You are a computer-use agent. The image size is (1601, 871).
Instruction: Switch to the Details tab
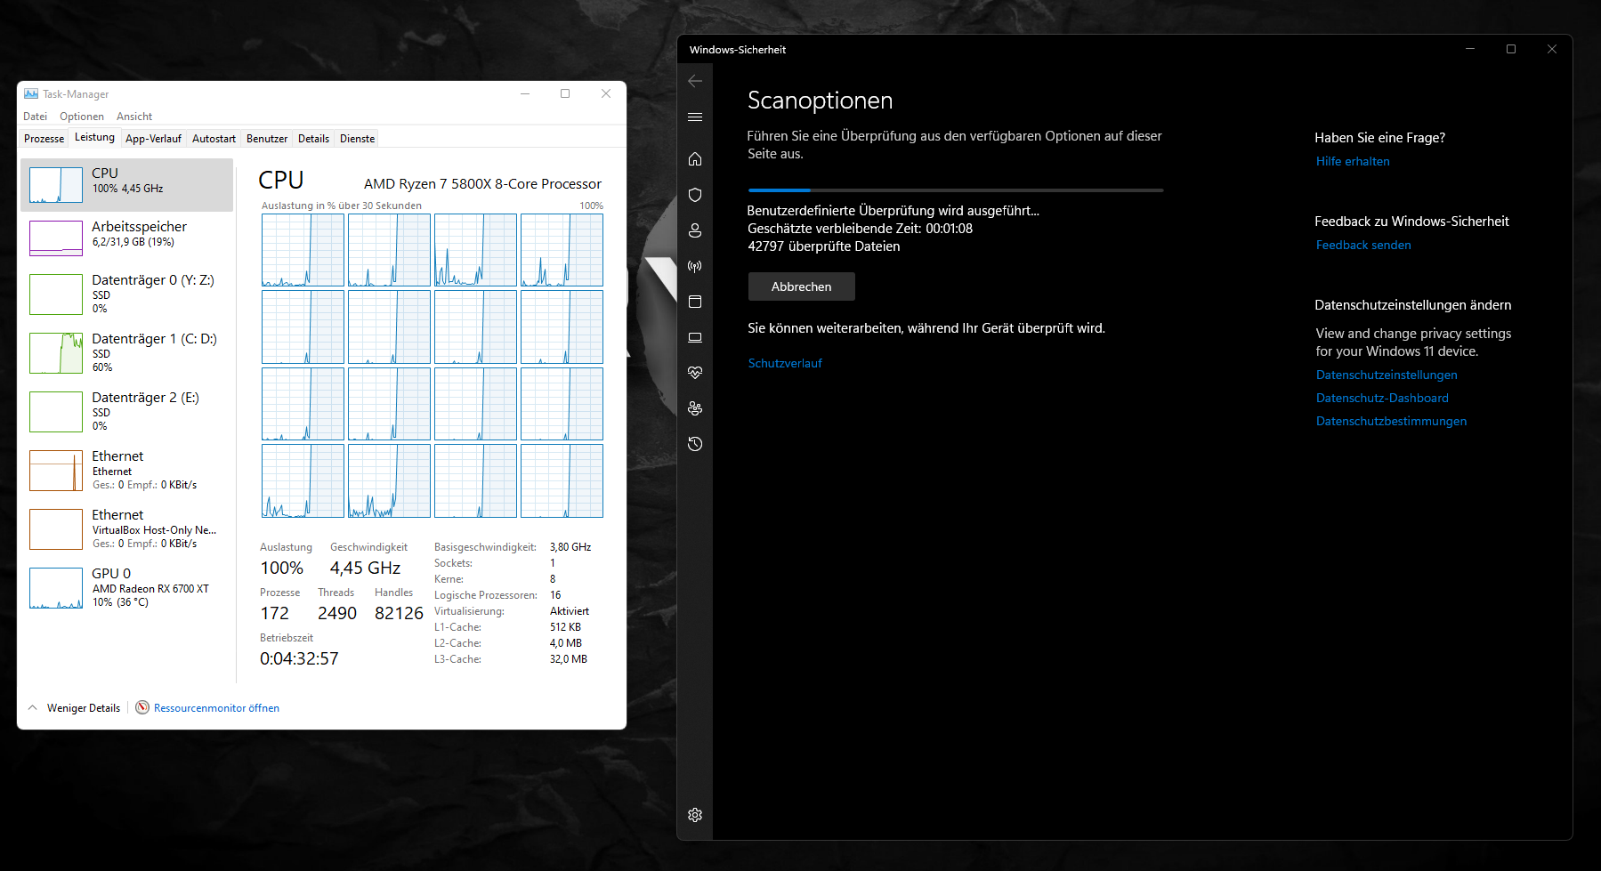[x=313, y=139]
